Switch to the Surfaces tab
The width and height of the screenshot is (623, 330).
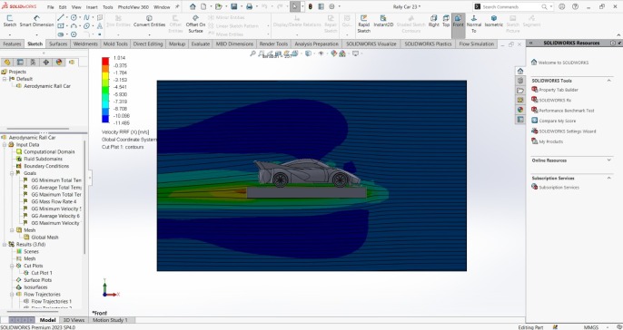pyautogui.click(x=58, y=44)
